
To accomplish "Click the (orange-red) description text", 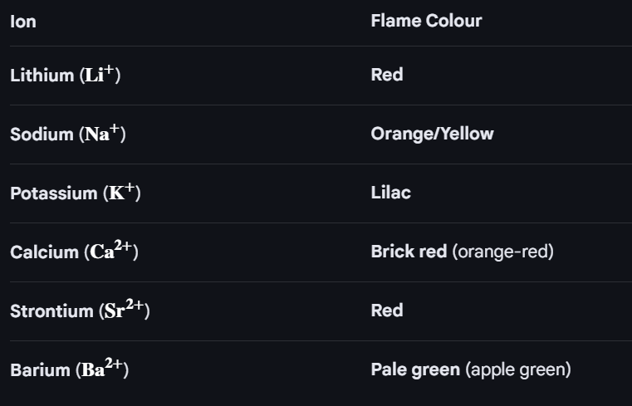I will [503, 252].
